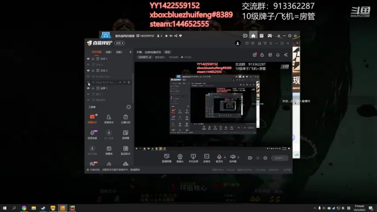Open the 歌词助手 tool icon
Image resolution: width=377 pixels, height=212 pixels.
tap(125, 150)
